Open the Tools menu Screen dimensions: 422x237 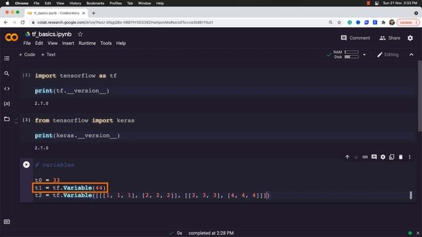(105, 43)
